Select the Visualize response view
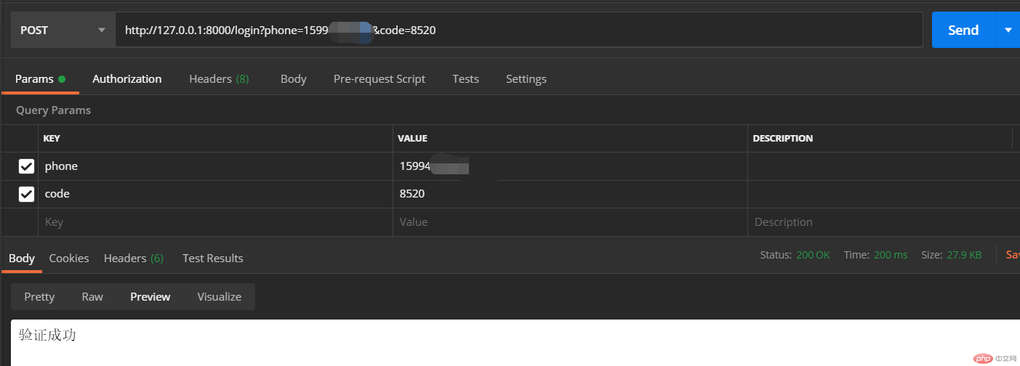This screenshot has width=1020, height=366. click(x=219, y=297)
